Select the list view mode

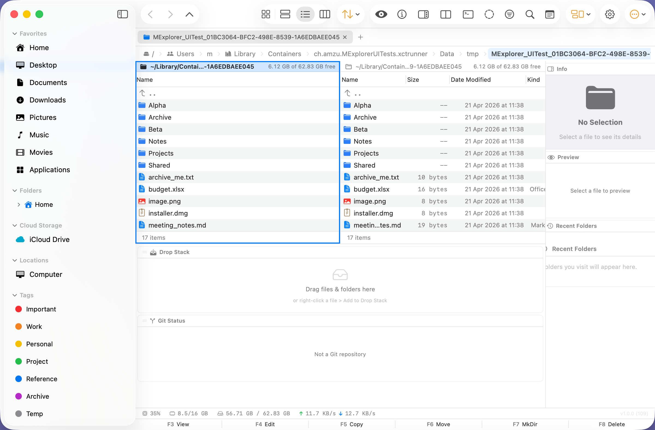point(305,14)
